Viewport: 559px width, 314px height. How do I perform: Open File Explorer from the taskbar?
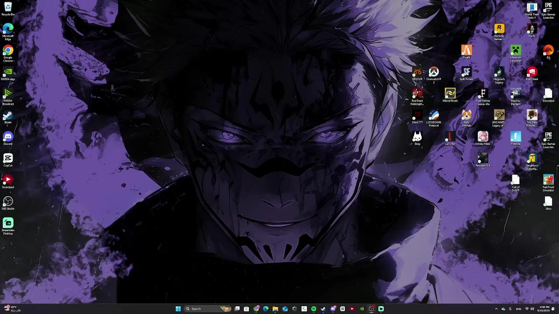[275, 309]
